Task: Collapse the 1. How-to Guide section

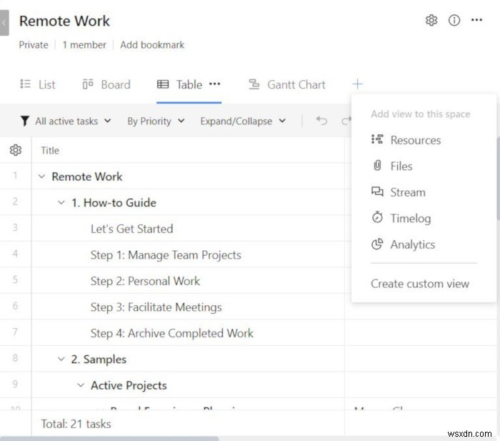Action: click(61, 203)
